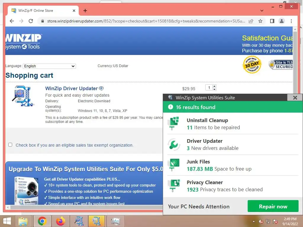Click the Site is TLS Secured badge
This screenshot has width=303, height=227.
[x=281, y=65]
